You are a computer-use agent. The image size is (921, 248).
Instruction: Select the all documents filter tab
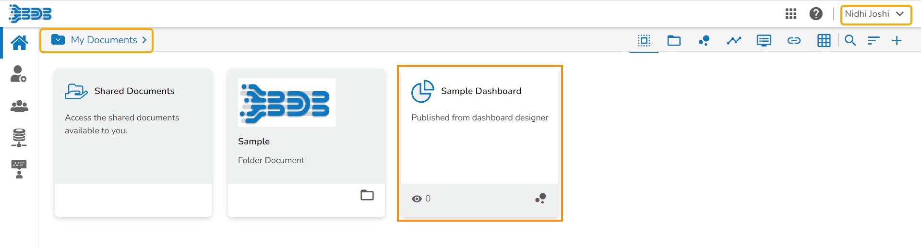click(644, 40)
